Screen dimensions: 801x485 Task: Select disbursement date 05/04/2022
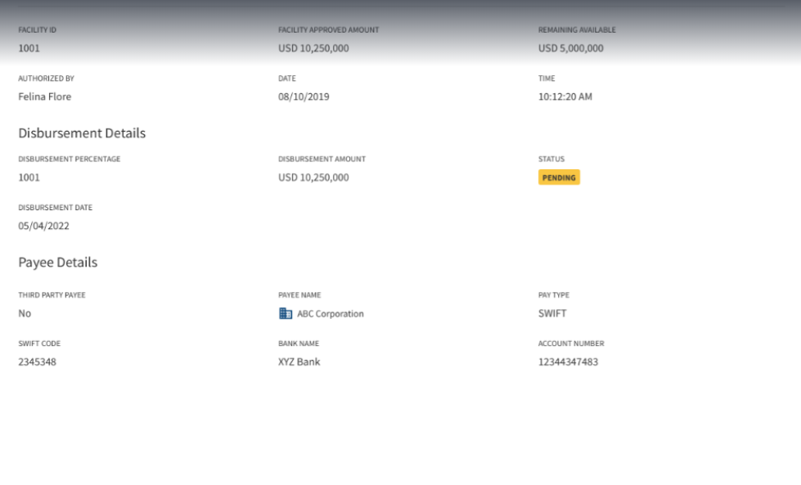[x=44, y=226]
